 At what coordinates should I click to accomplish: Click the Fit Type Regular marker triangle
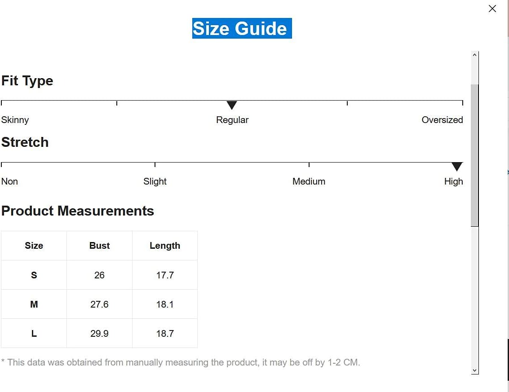(x=232, y=106)
